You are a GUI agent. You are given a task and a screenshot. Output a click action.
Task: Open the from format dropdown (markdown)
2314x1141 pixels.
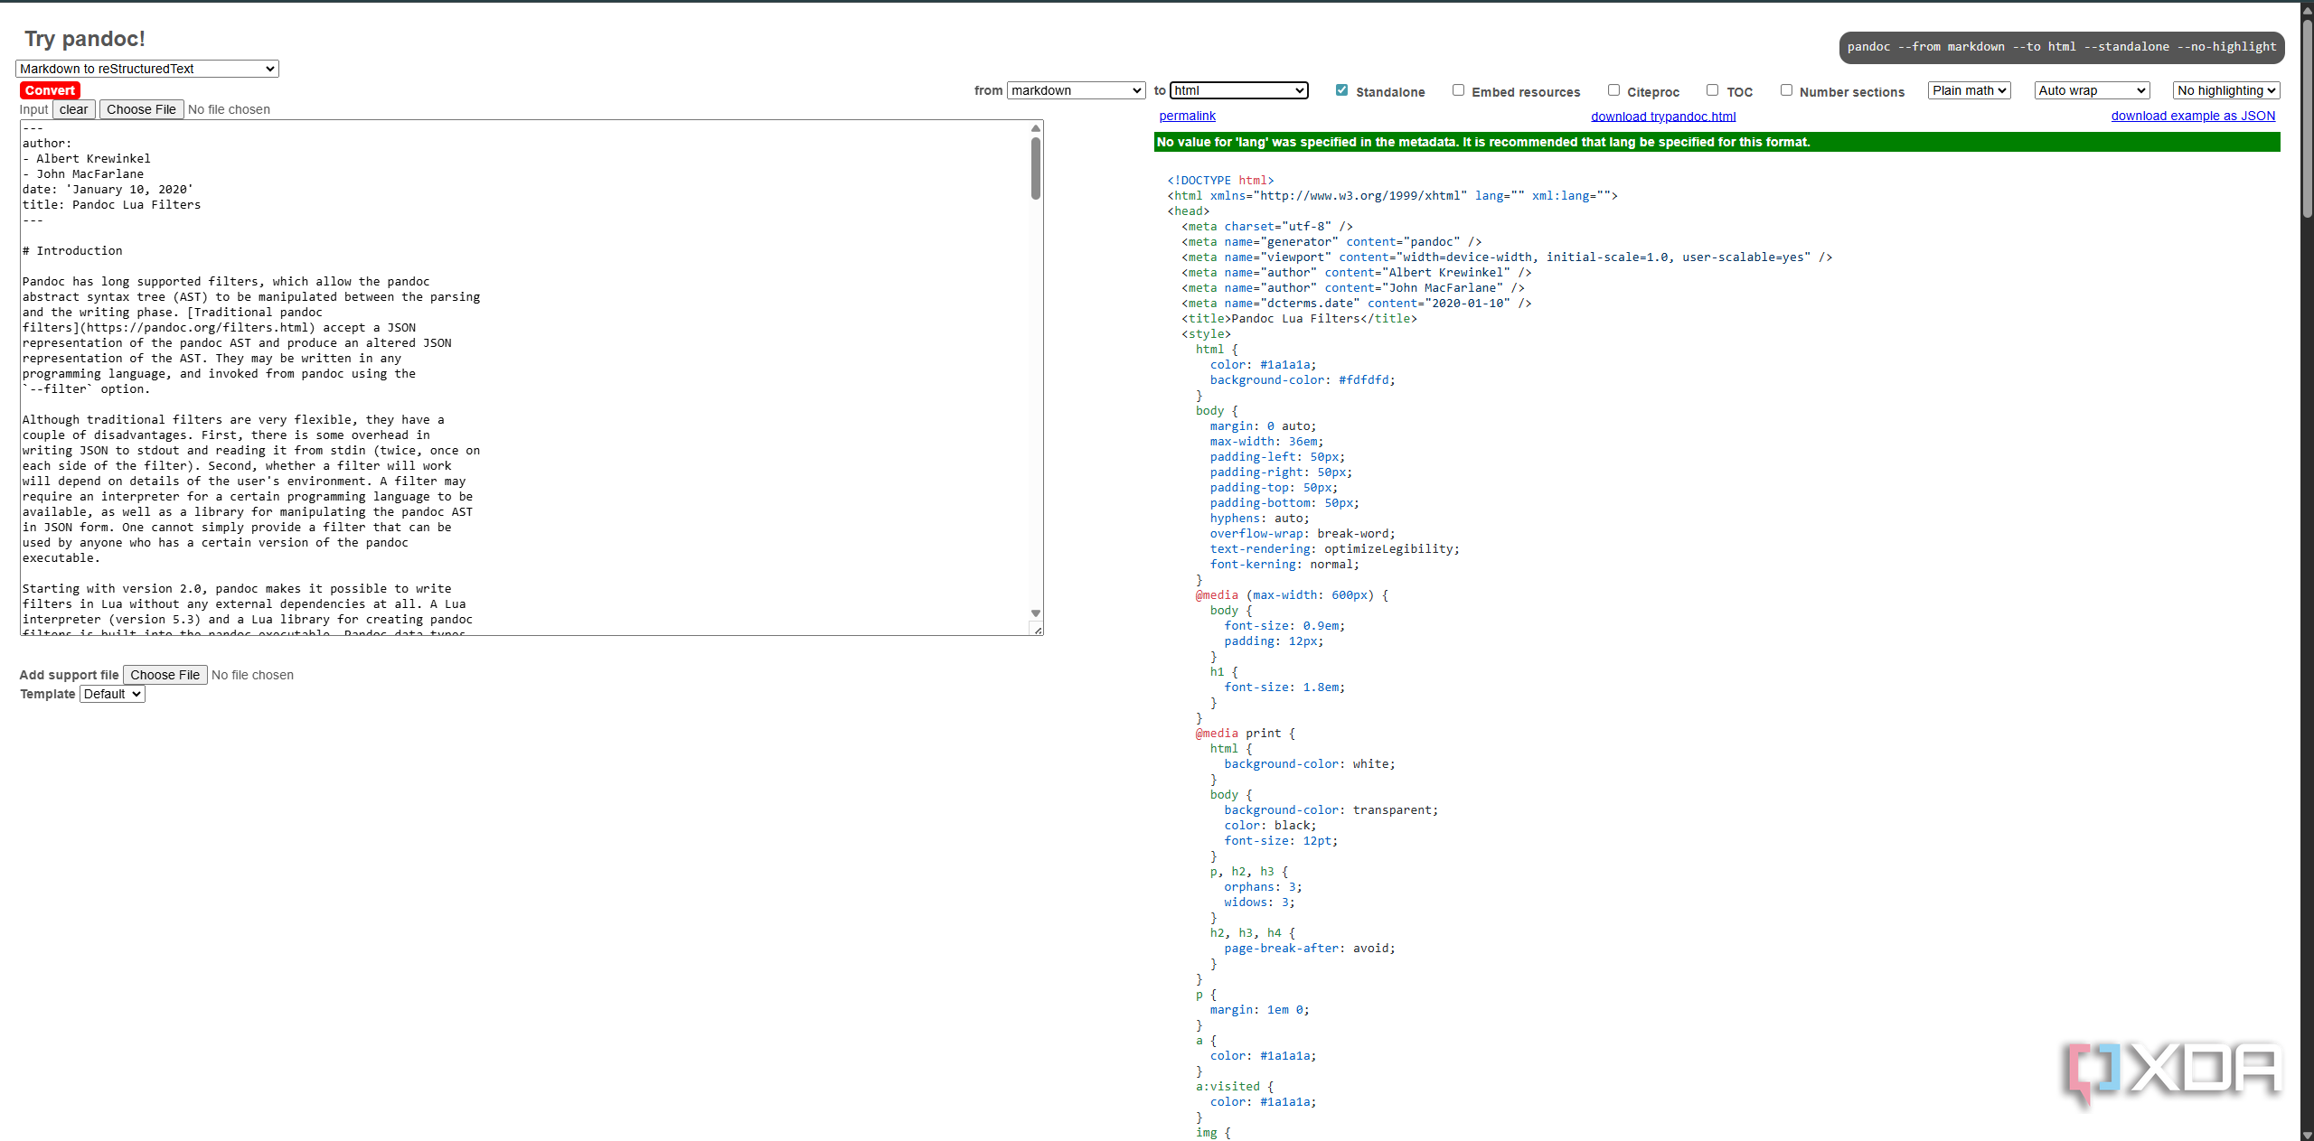1077,90
